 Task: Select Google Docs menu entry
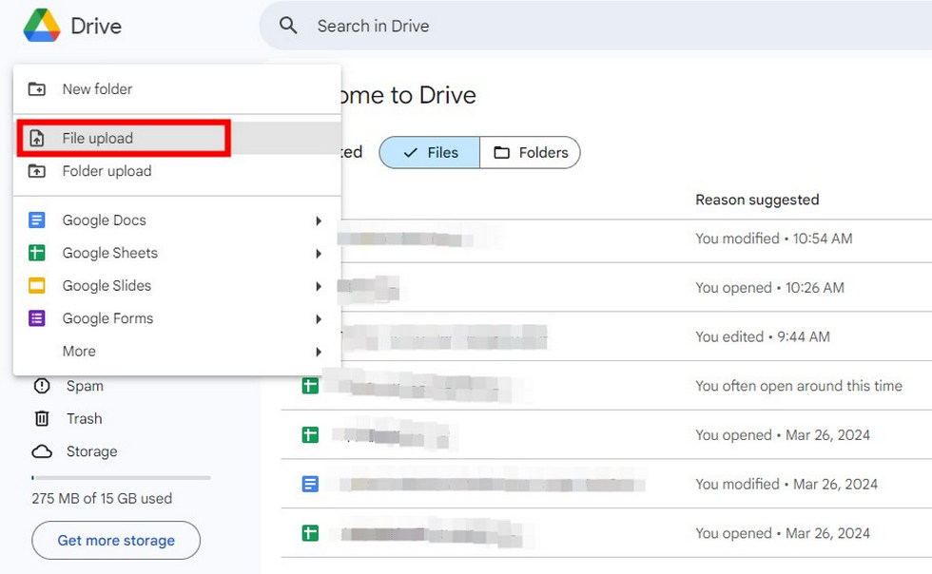coord(177,220)
